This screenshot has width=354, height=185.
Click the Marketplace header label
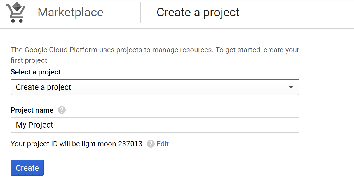[70, 12]
